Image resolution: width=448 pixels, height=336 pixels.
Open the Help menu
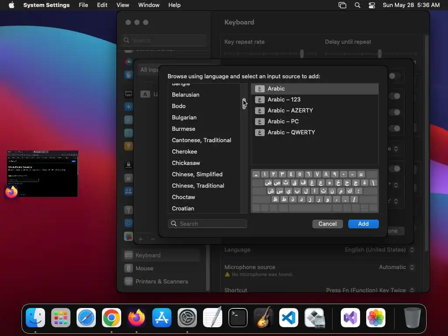(174, 5)
